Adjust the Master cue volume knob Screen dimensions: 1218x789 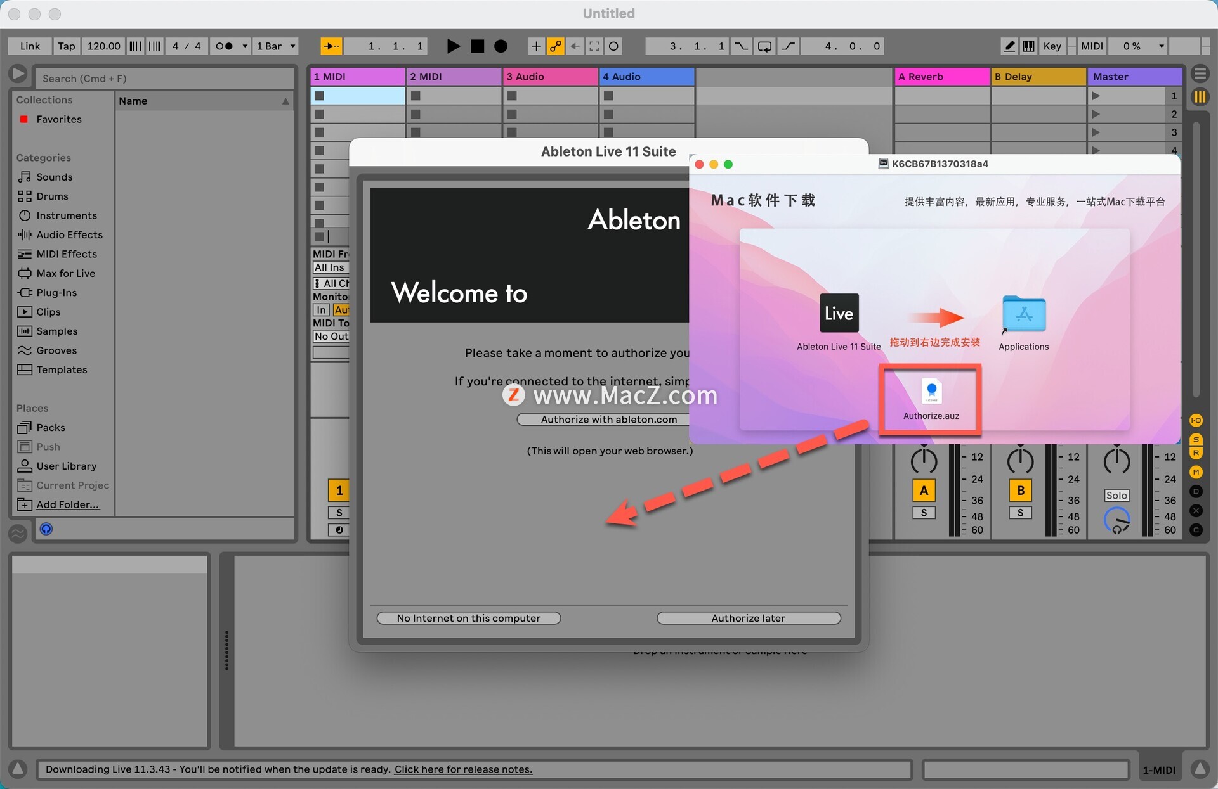click(1116, 520)
